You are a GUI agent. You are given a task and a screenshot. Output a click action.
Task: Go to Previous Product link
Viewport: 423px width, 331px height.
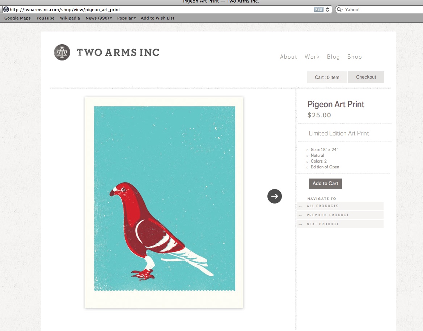pyautogui.click(x=327, y=215)
